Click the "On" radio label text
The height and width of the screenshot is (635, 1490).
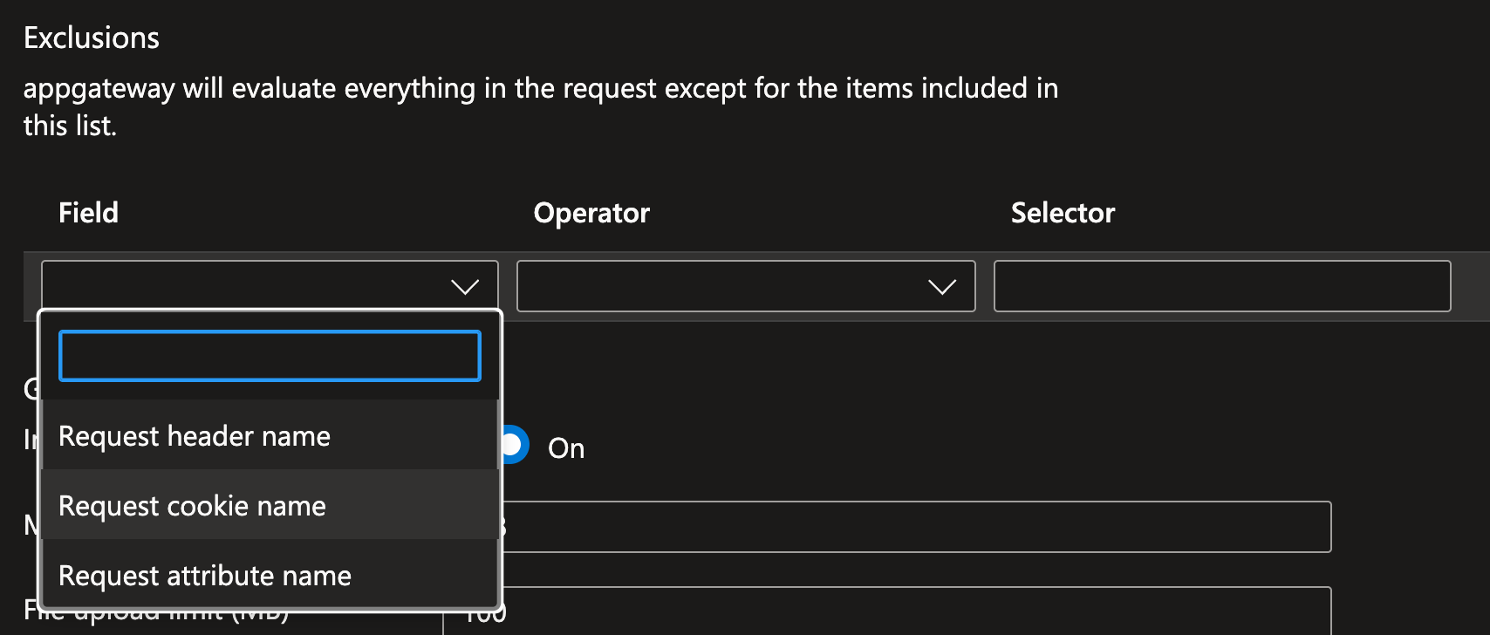coord(566,448)
